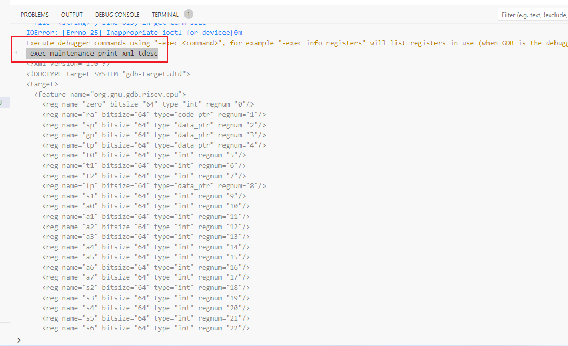Click the opening <target> tag line
Screen dimensions: 568x346
[42, 84]
